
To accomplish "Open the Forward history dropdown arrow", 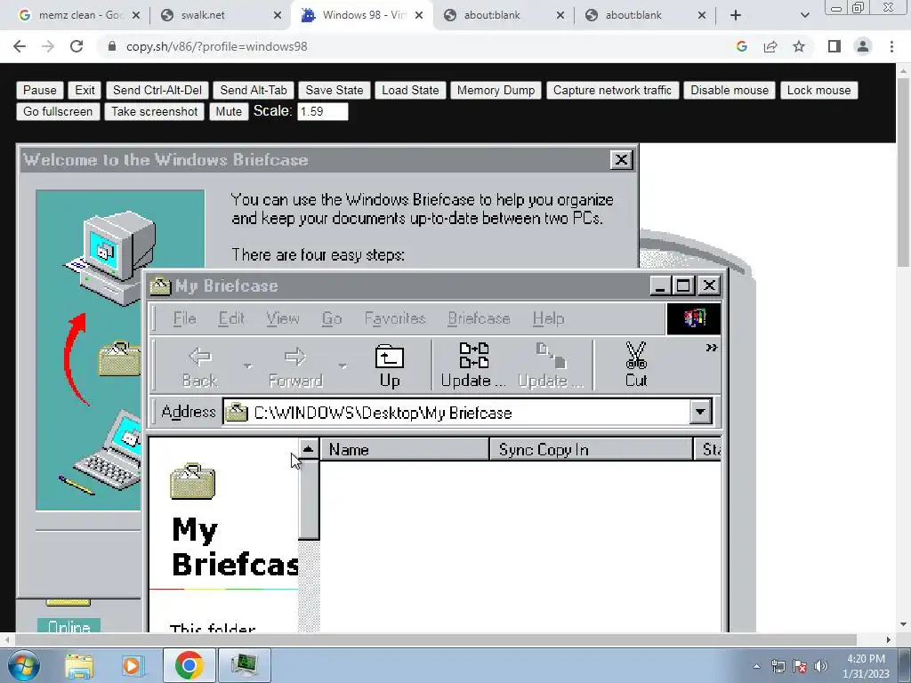I will pos(343,366).
